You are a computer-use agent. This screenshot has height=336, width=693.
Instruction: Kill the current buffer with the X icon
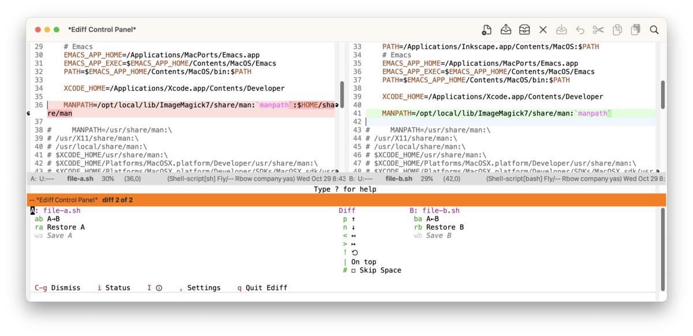pos(543,29)
